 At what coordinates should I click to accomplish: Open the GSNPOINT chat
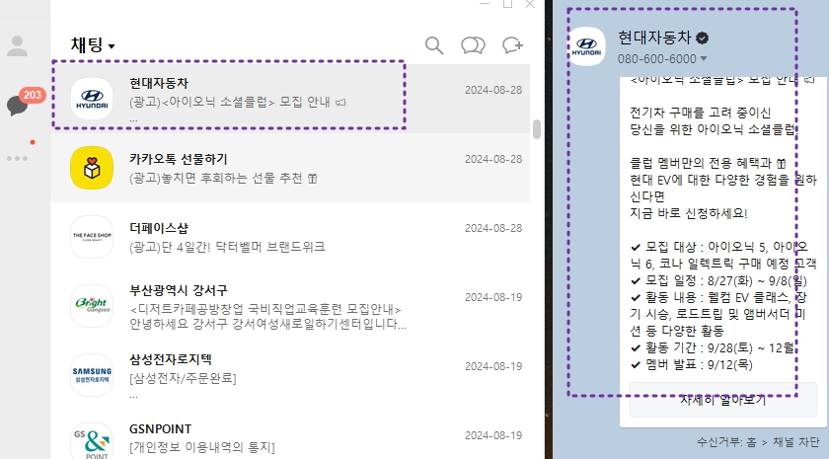(x=290, y=436)
